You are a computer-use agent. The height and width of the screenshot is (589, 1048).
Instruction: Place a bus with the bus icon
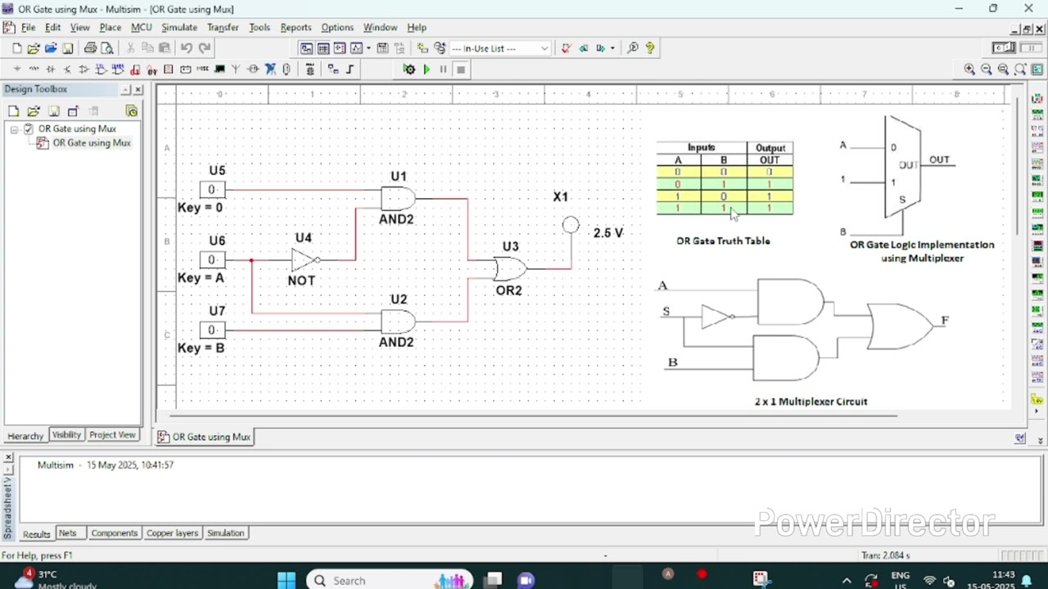[x=350, y=70]
